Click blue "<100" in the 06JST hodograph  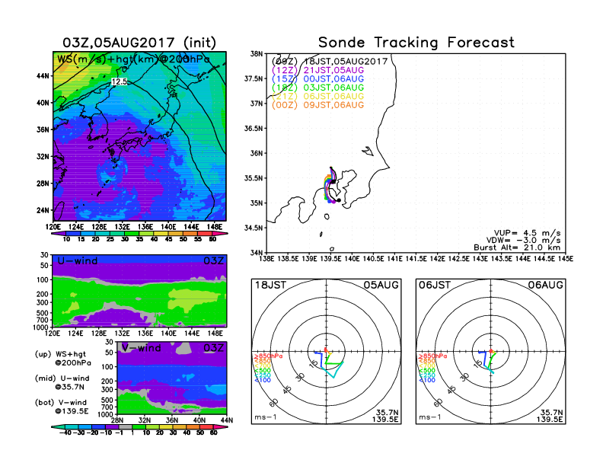tap(427, 380)
